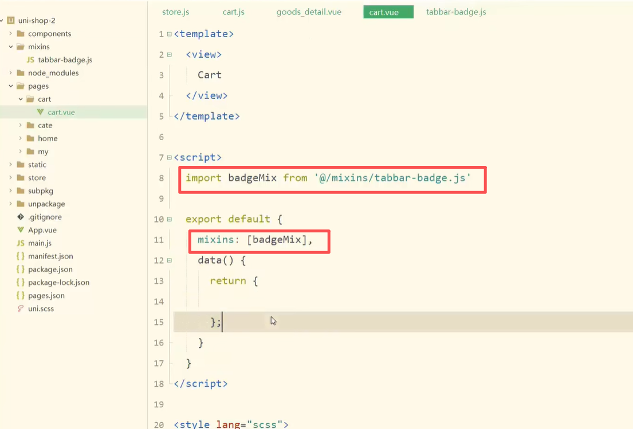This screenshot has height=429, width=633.
Task: Expand the components folder chevron
Action: 11,34
